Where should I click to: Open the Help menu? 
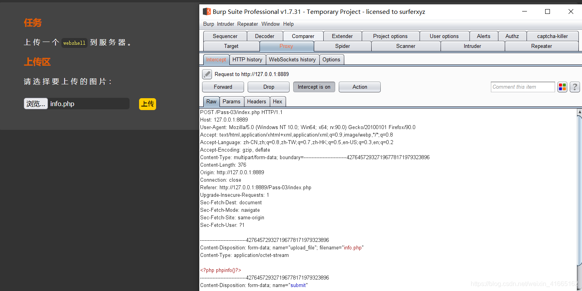pos(288,24)
